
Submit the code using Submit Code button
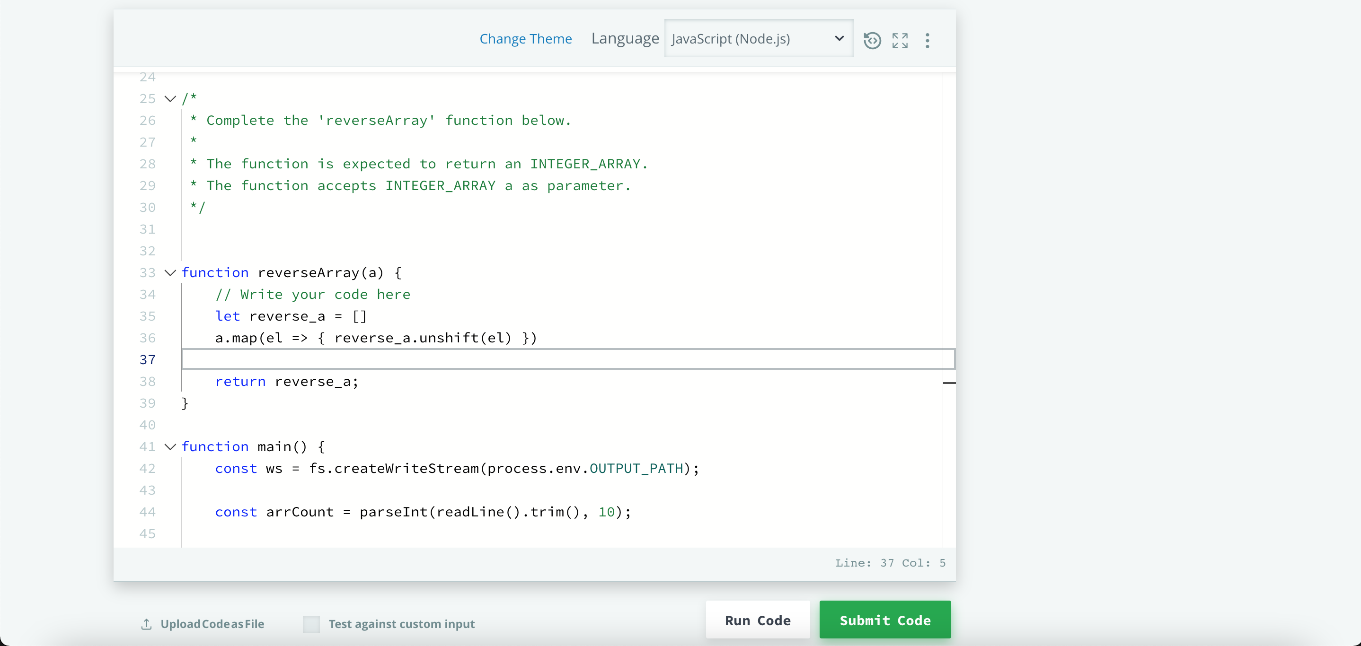point(884,619)
